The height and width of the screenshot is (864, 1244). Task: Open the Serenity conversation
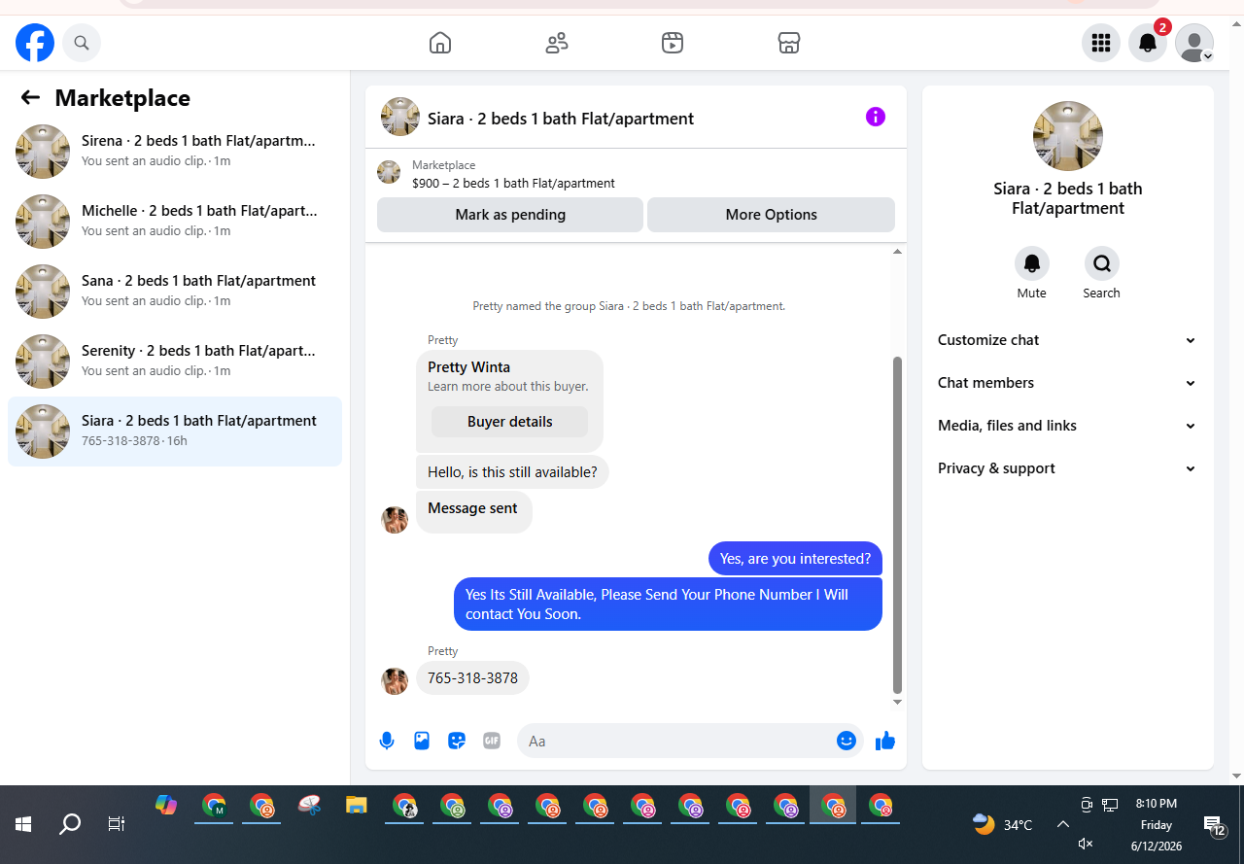click(x=175, y=362)
